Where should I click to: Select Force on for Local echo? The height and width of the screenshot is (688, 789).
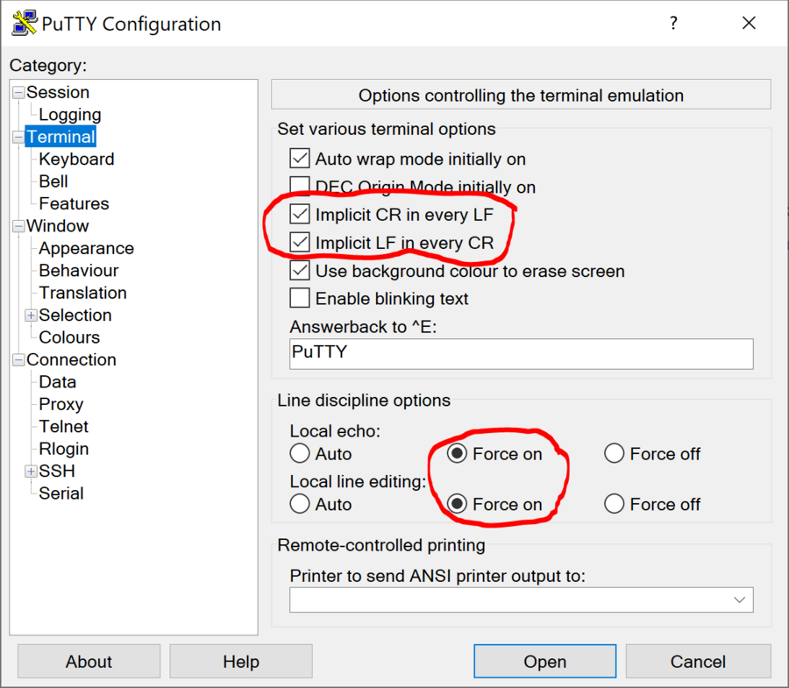(x=458, y=454)
